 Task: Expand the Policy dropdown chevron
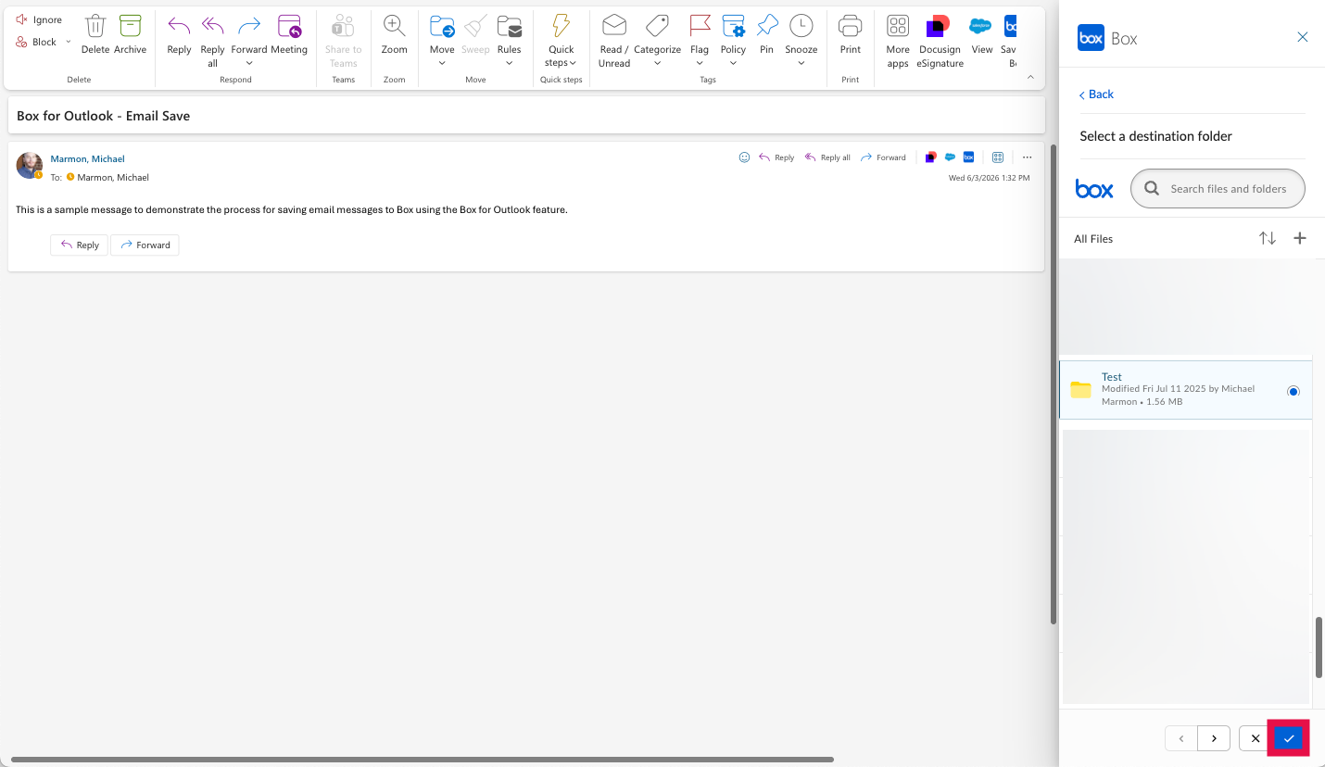point(733,63)
